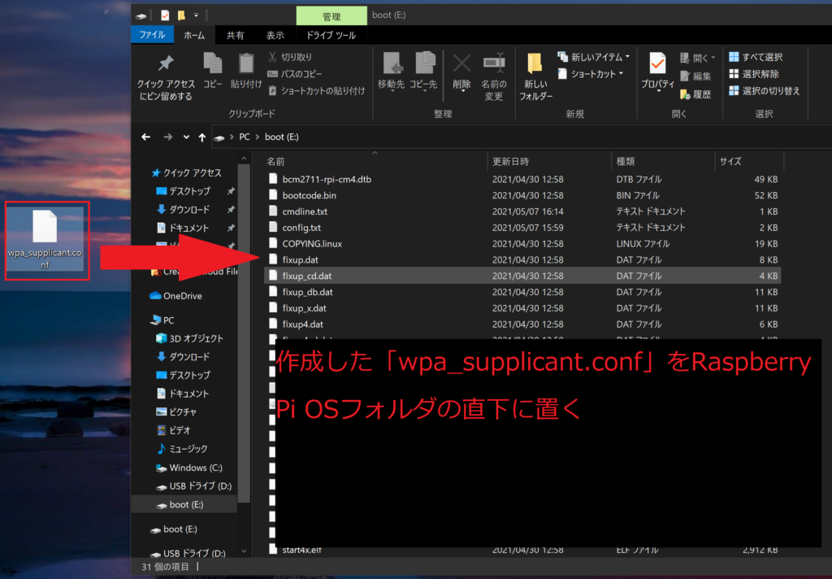The width and height of the screenshot is (832, 579).
Task: Click the History (履歴) ribbon button
Action: tap(695, 94)
